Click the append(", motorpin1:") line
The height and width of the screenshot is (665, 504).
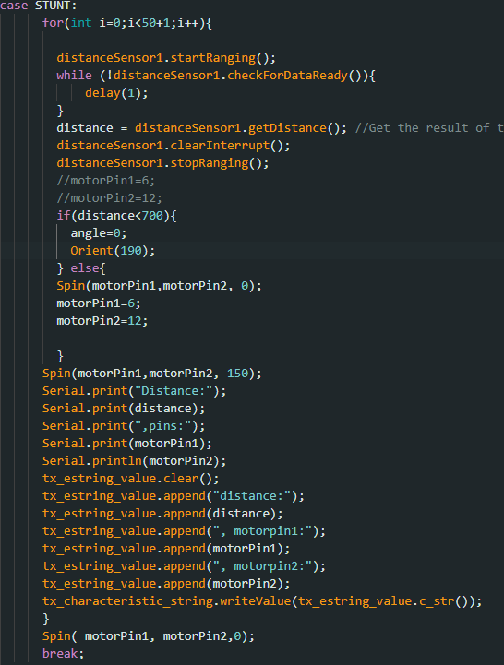[184, 531]
